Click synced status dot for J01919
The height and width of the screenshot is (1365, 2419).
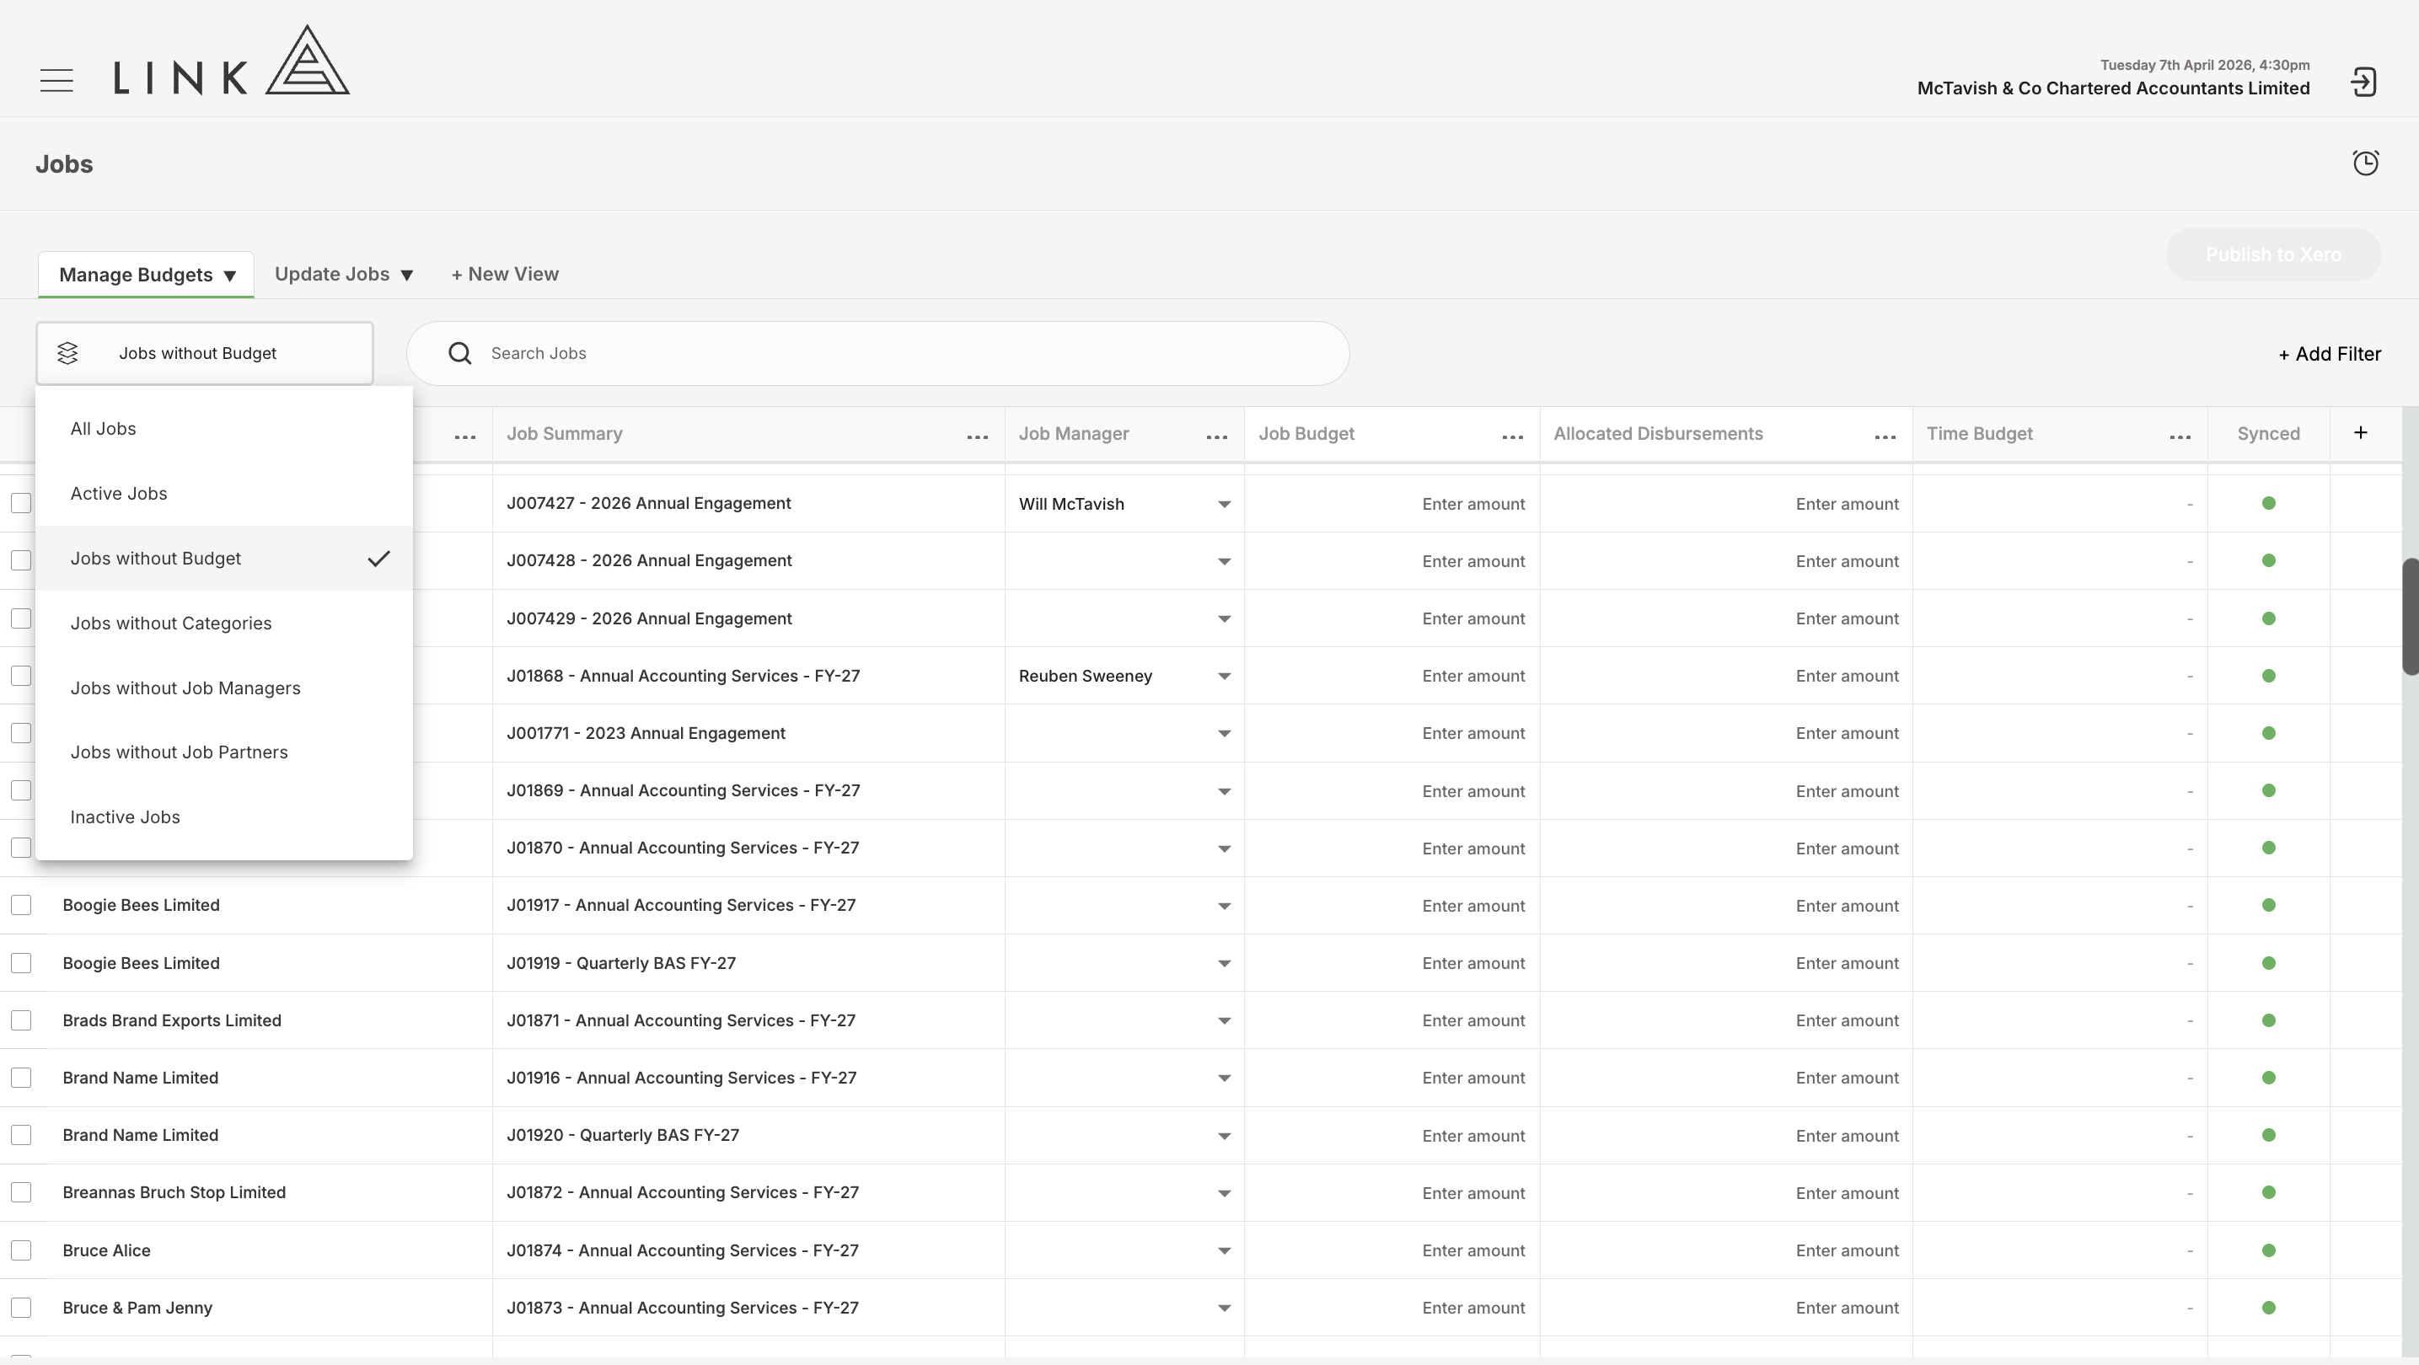tap(2269, 962)
